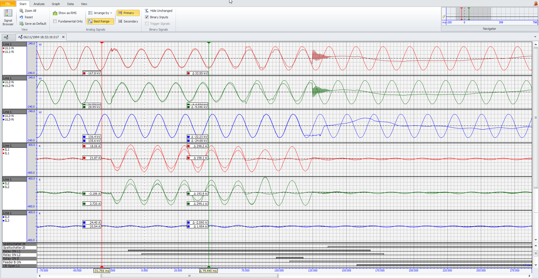Image resolution: width=539 pixels, height=279 pixels.
Task: Click the green UL2-N legend swatch, first entry
Action: coord(4,82)
